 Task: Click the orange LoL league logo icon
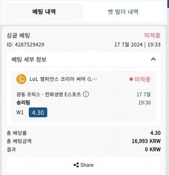pyautogui.click(x=21, y=79)
